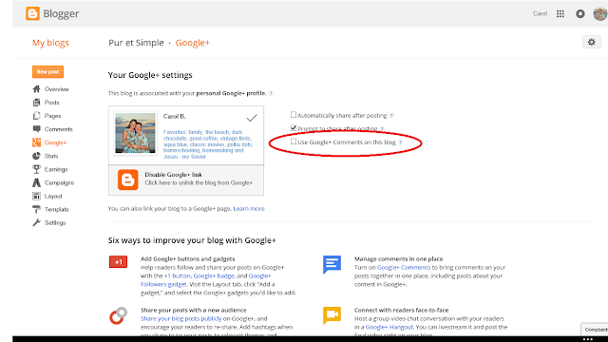Screen dimensions: 608x342
Task: Check Use Google+ Comments on this blog
Action: (x=294, y=142)
